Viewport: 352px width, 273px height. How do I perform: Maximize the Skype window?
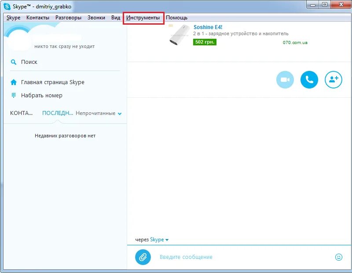tap(325, 5)
